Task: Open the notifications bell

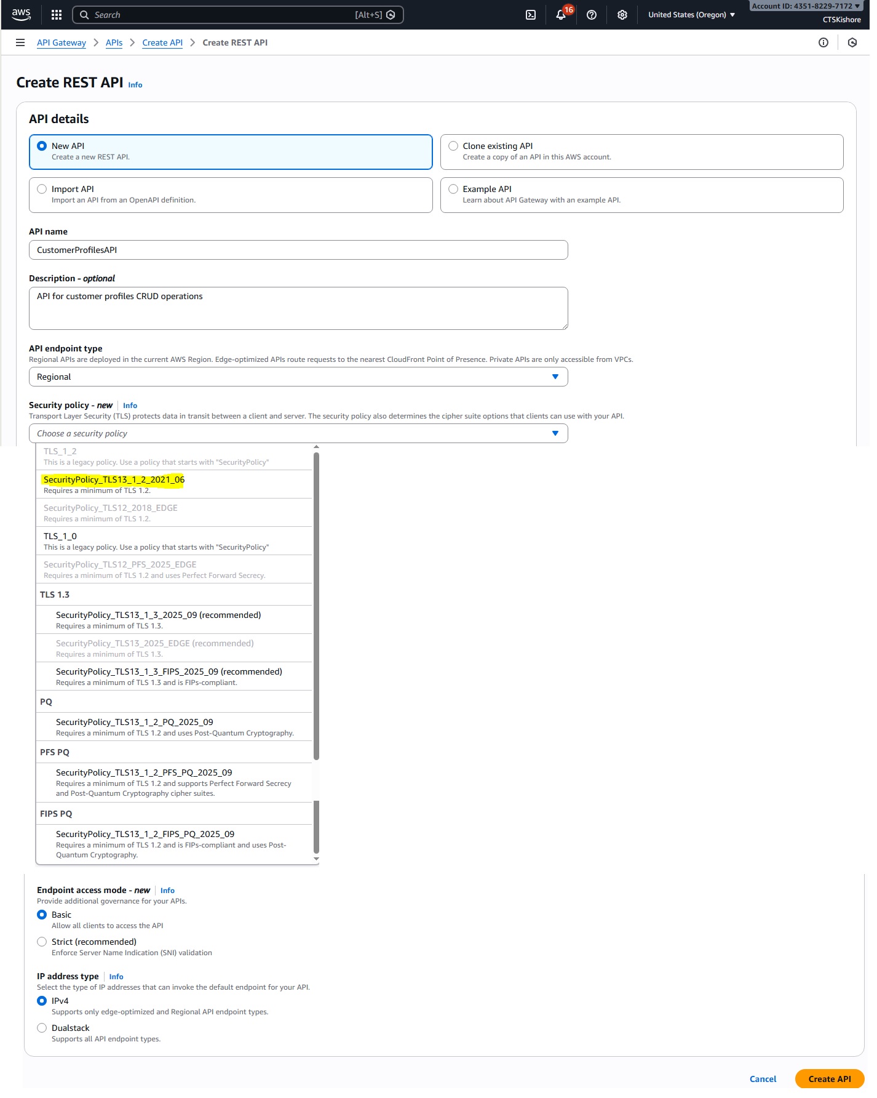Action: 561,15
